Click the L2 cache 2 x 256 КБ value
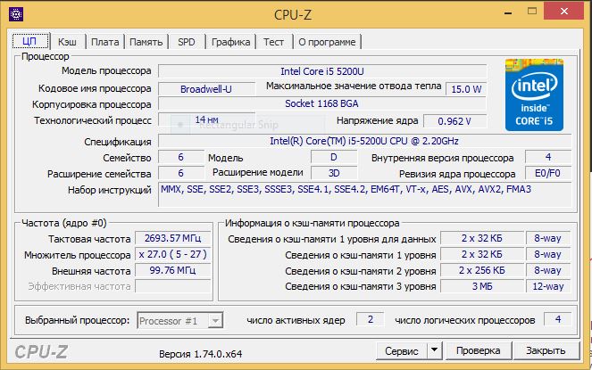592x370 pixels. coord(482,270)
